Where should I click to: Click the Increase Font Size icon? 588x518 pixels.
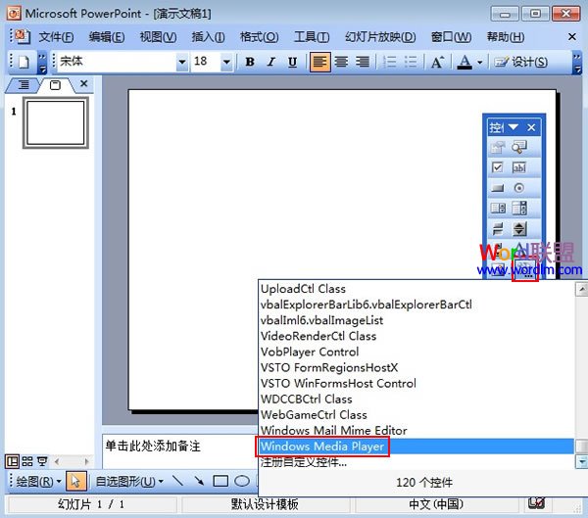coord(437,62)
